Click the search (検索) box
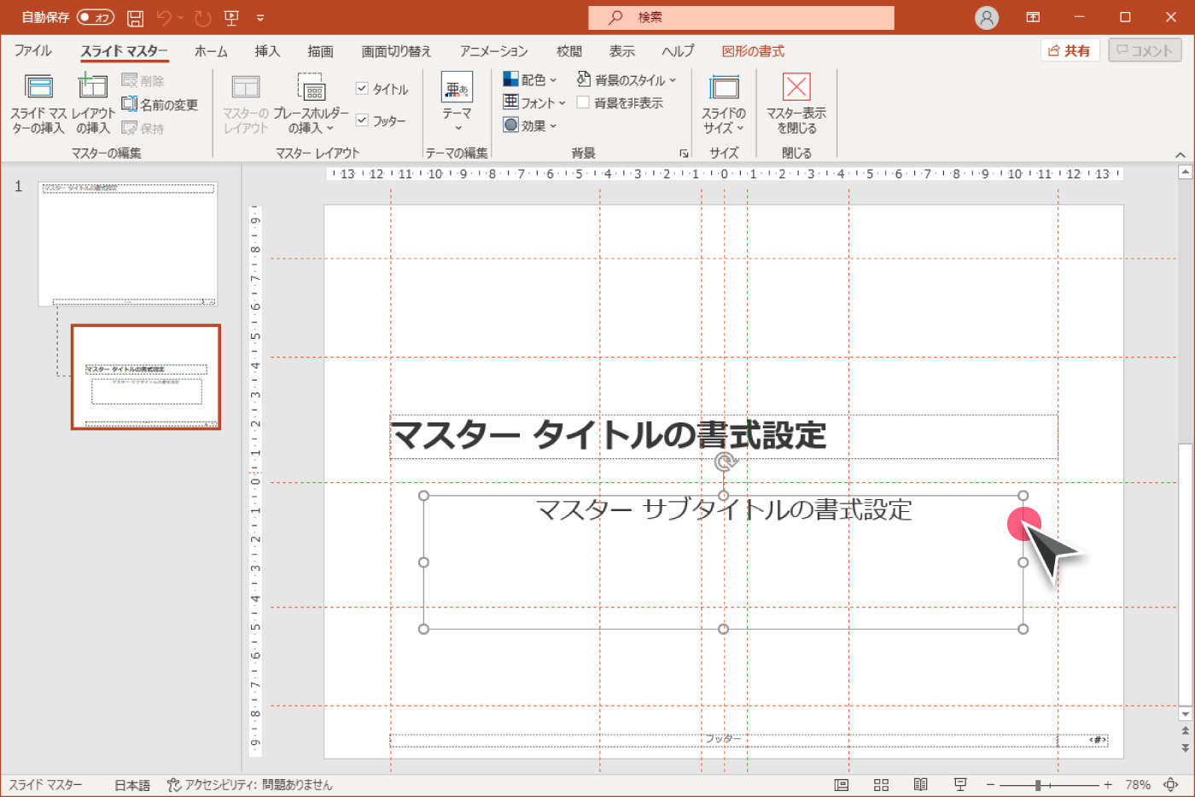Image resolution: width=1195 pixels, height=797 pixels. 741,17
